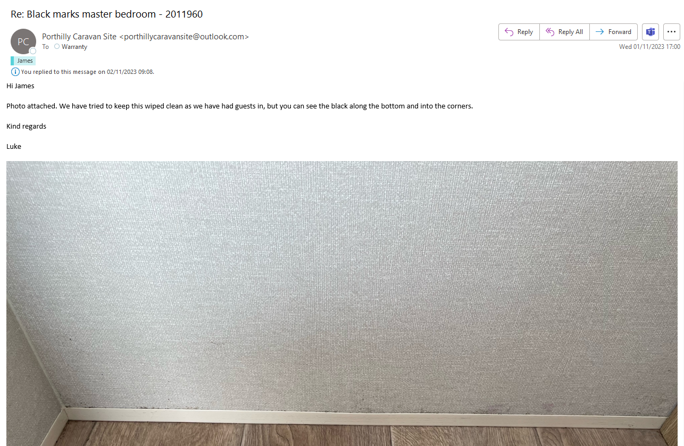Click the presence status dot on avatar
Image resolution: width=684 pixels, height=446 pixels.
[33, 51]
